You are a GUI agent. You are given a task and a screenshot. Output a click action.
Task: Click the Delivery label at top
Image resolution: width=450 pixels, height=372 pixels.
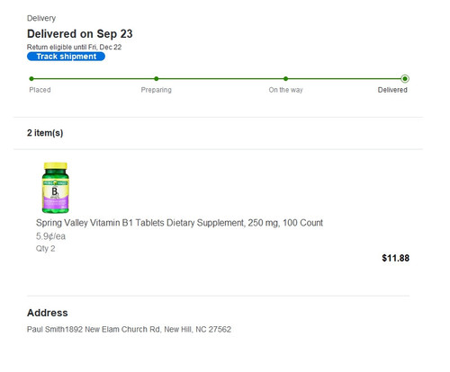[41, 18]
